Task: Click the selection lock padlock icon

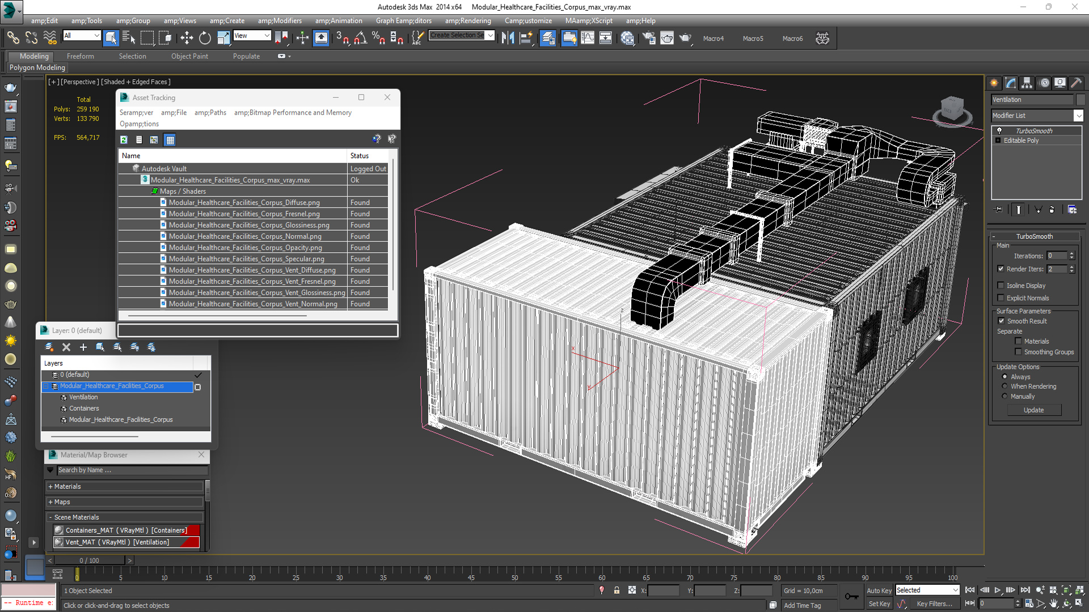Action: 617,590
